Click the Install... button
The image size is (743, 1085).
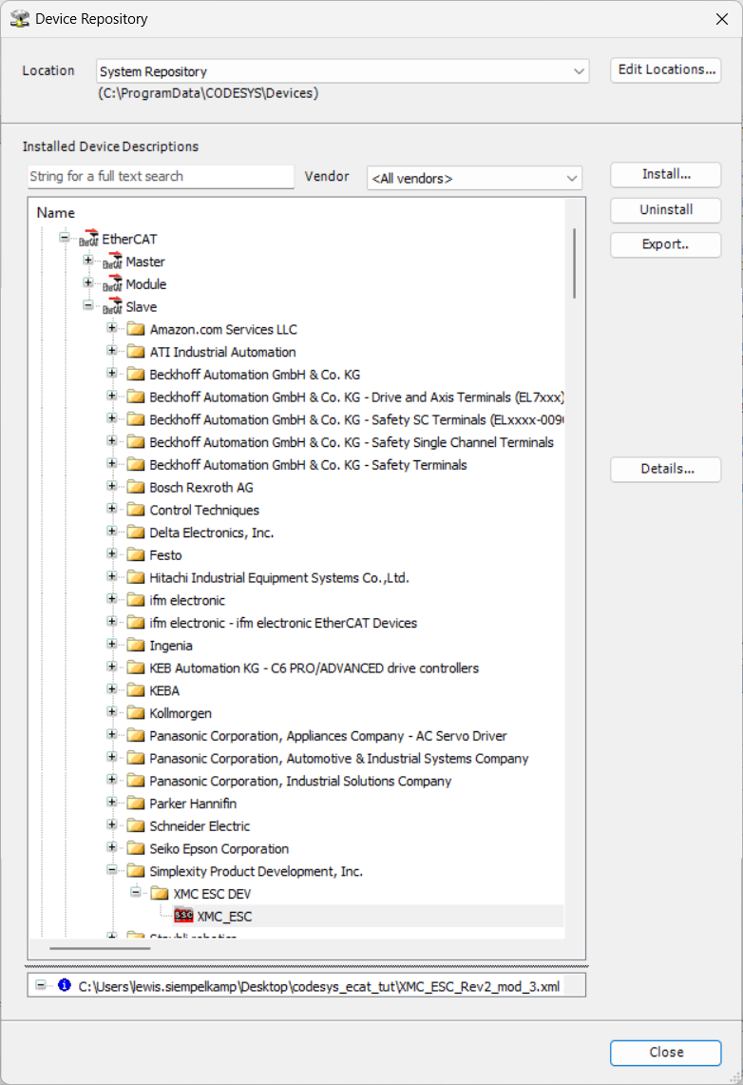tap(665, 175)
